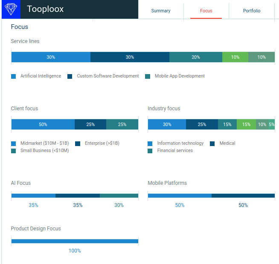Click the first 35% AI Focus bar segment
This screenshot has width=279, height=264.
coord(33,195)
